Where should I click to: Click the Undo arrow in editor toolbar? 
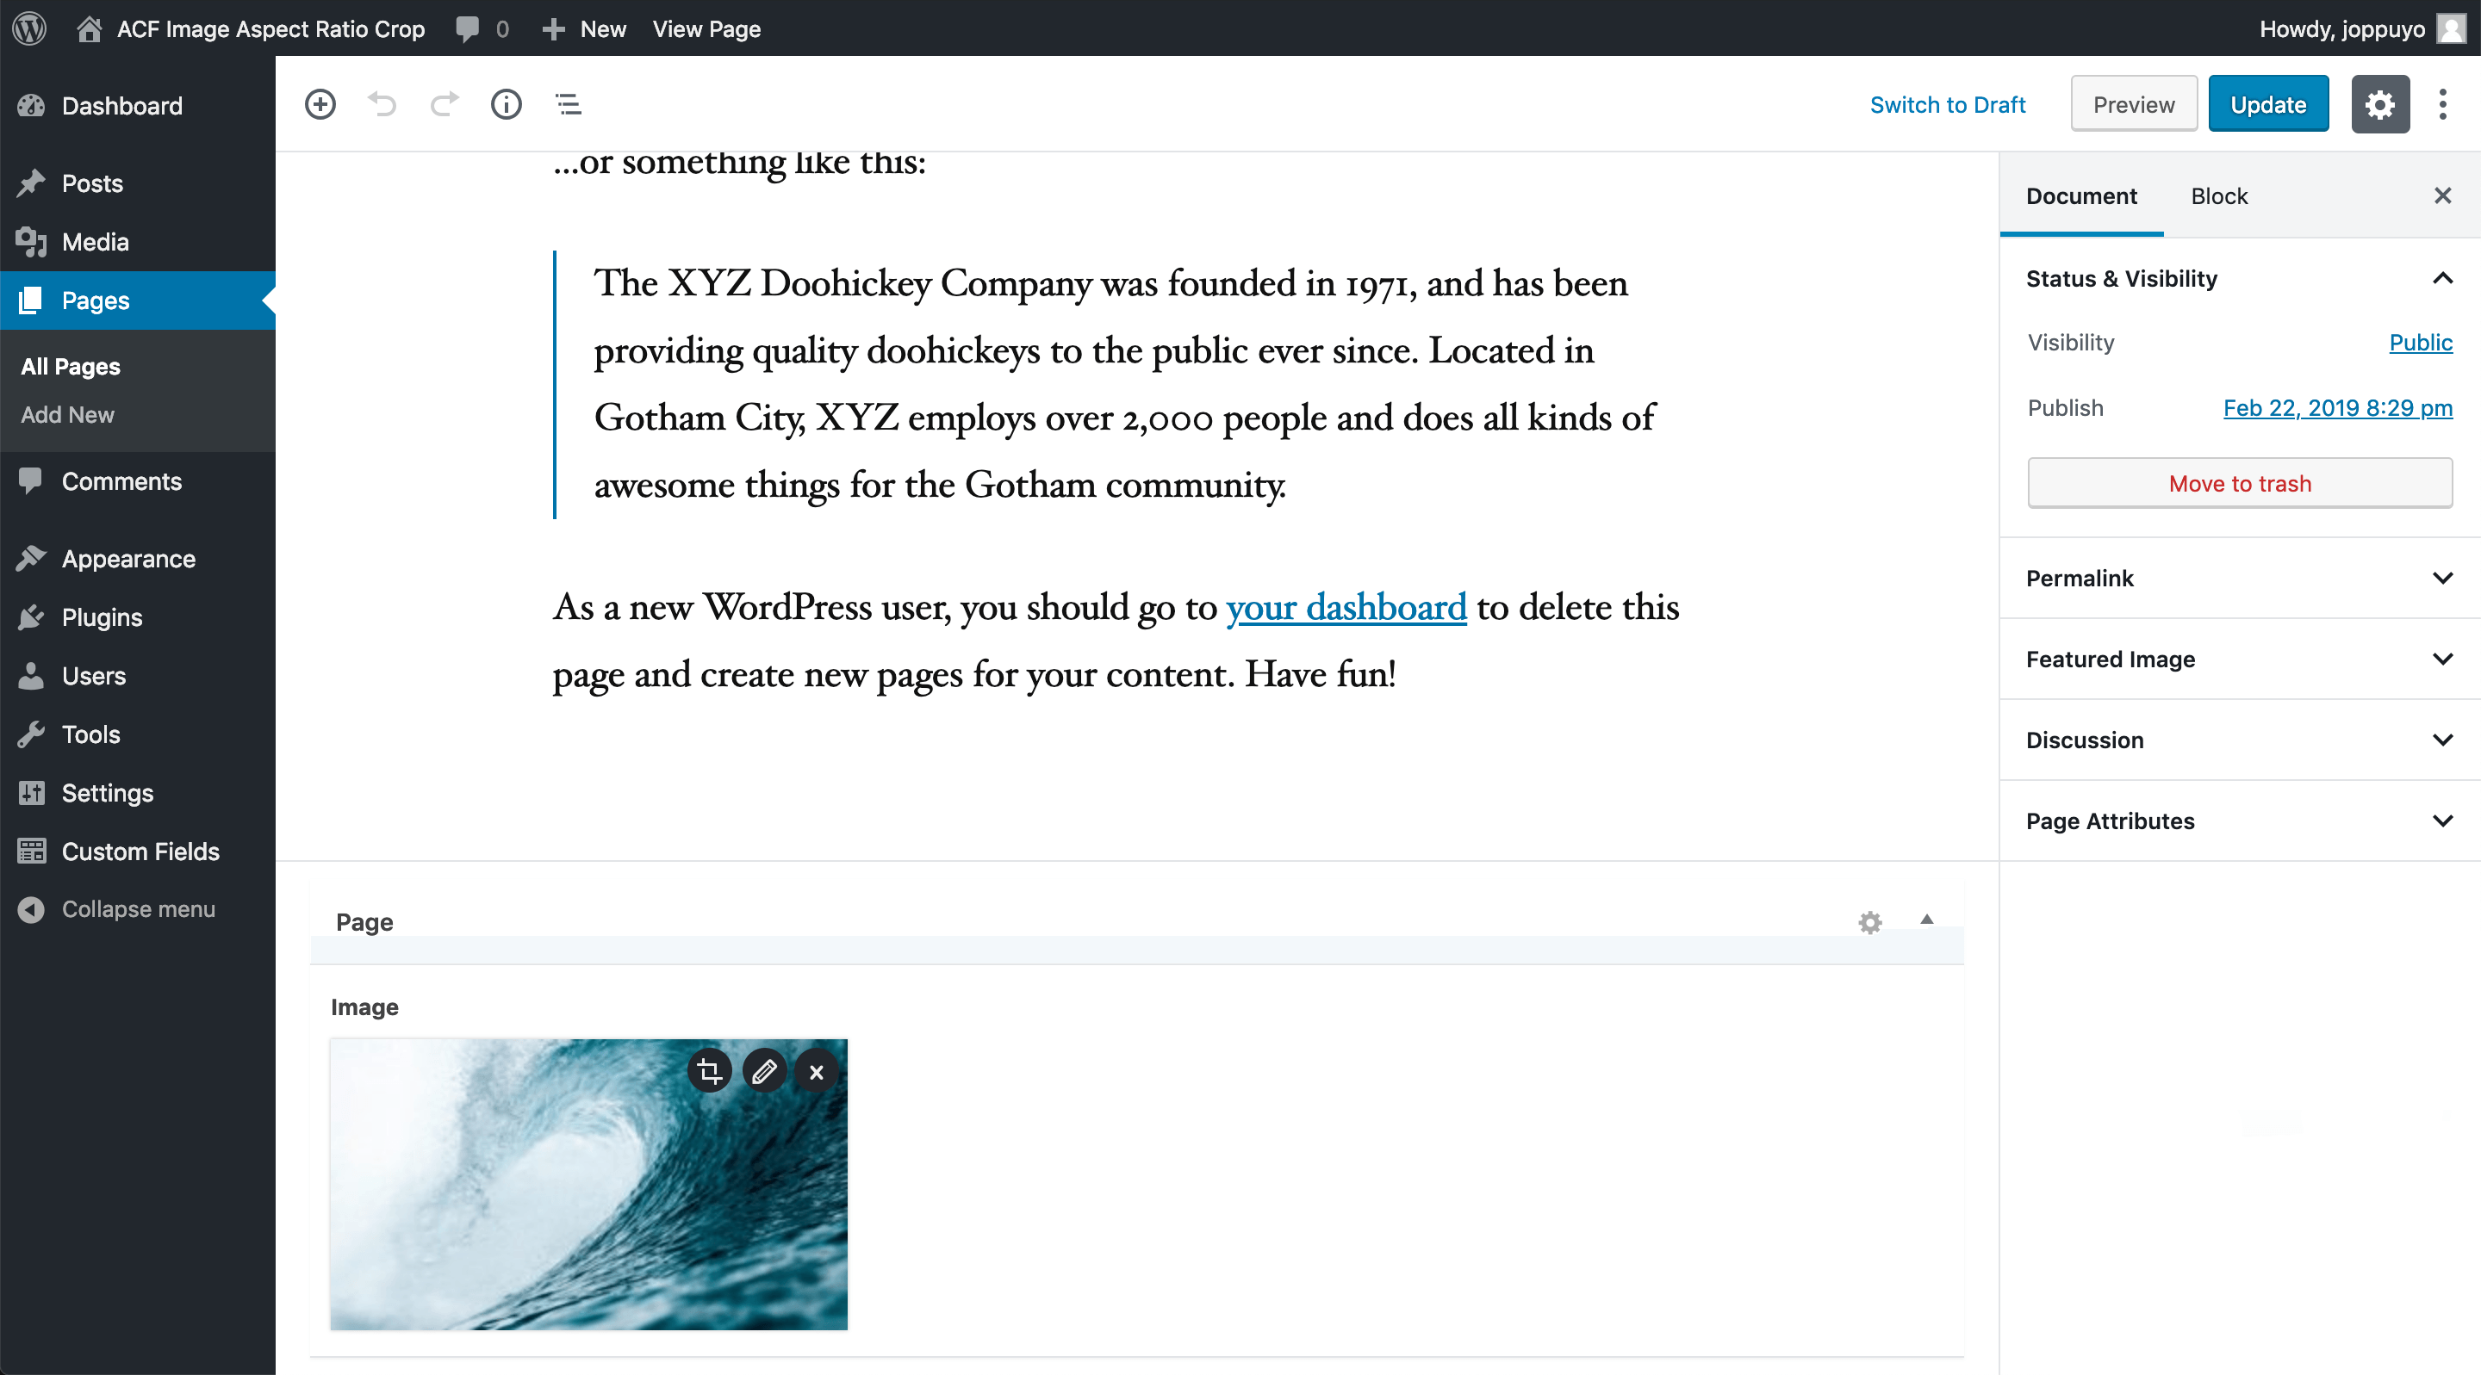point(382,104)
